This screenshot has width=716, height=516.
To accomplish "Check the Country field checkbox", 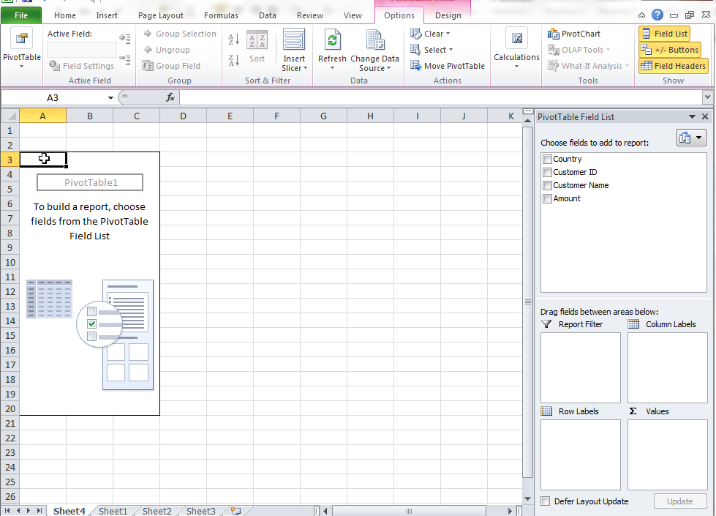I will coord(547,159).
